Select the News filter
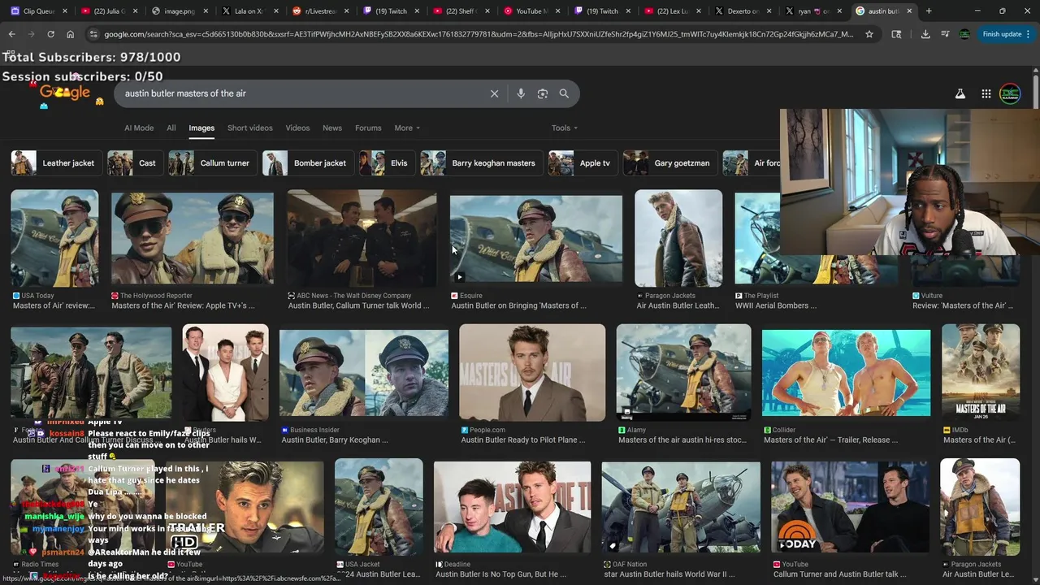 click(x=332, y=128)
